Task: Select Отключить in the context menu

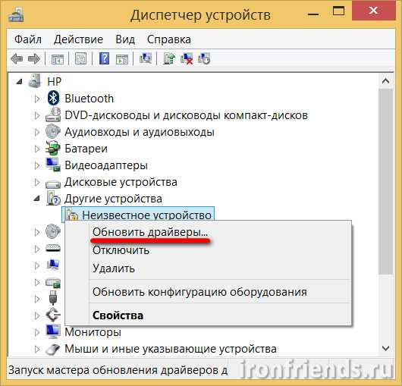Action: [121, 250]
